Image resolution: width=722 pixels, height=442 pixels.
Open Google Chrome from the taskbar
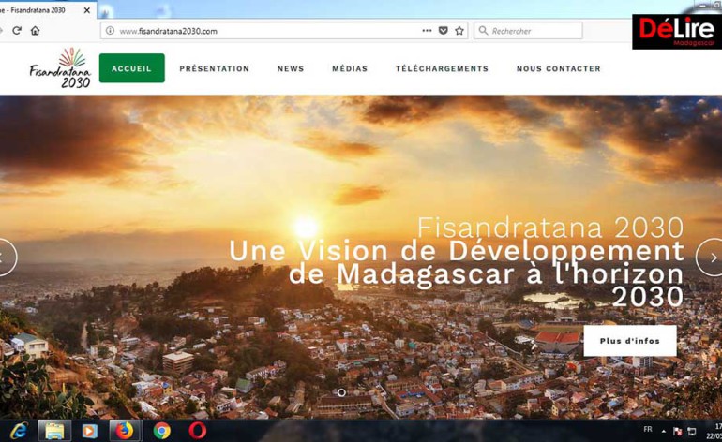161,431
